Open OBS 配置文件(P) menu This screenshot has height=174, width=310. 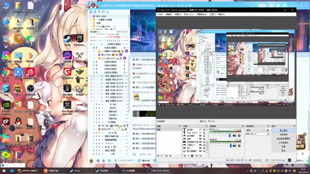189,14
